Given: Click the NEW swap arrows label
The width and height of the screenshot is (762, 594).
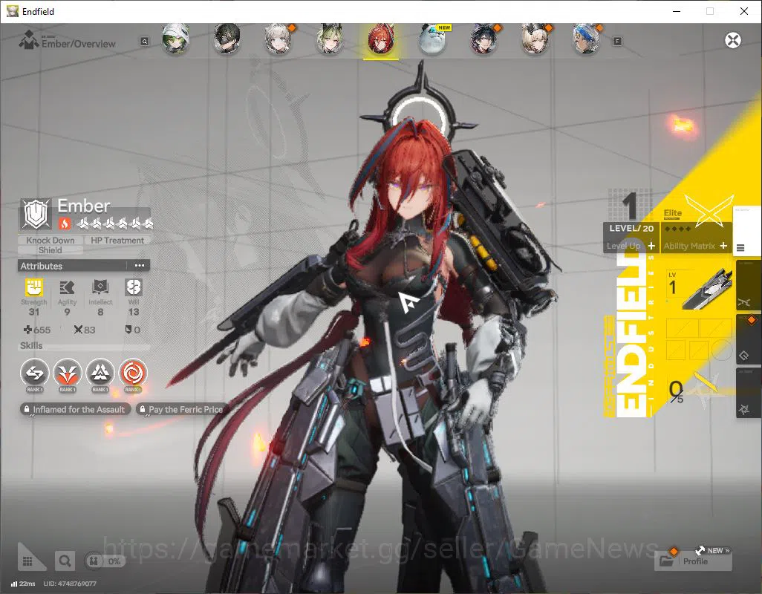Looking at the screenshot, I should coord(712,550).
